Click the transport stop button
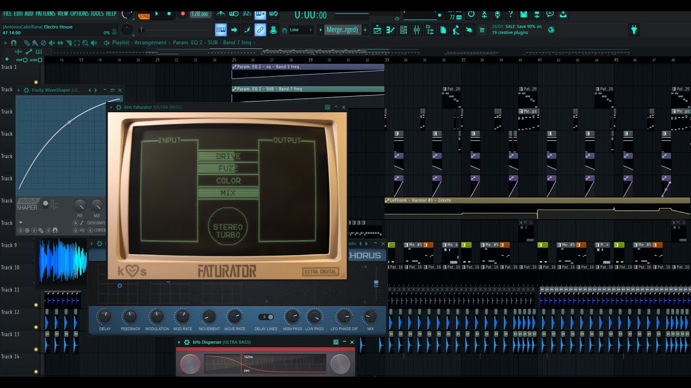The width and height of the screenshot is (691, 388). 169,13
